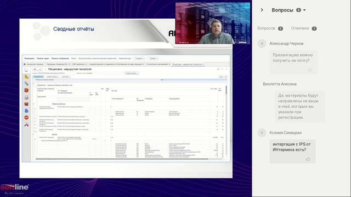Switch to the Отвечено tab
351x197 pixels.
[304, 28]
